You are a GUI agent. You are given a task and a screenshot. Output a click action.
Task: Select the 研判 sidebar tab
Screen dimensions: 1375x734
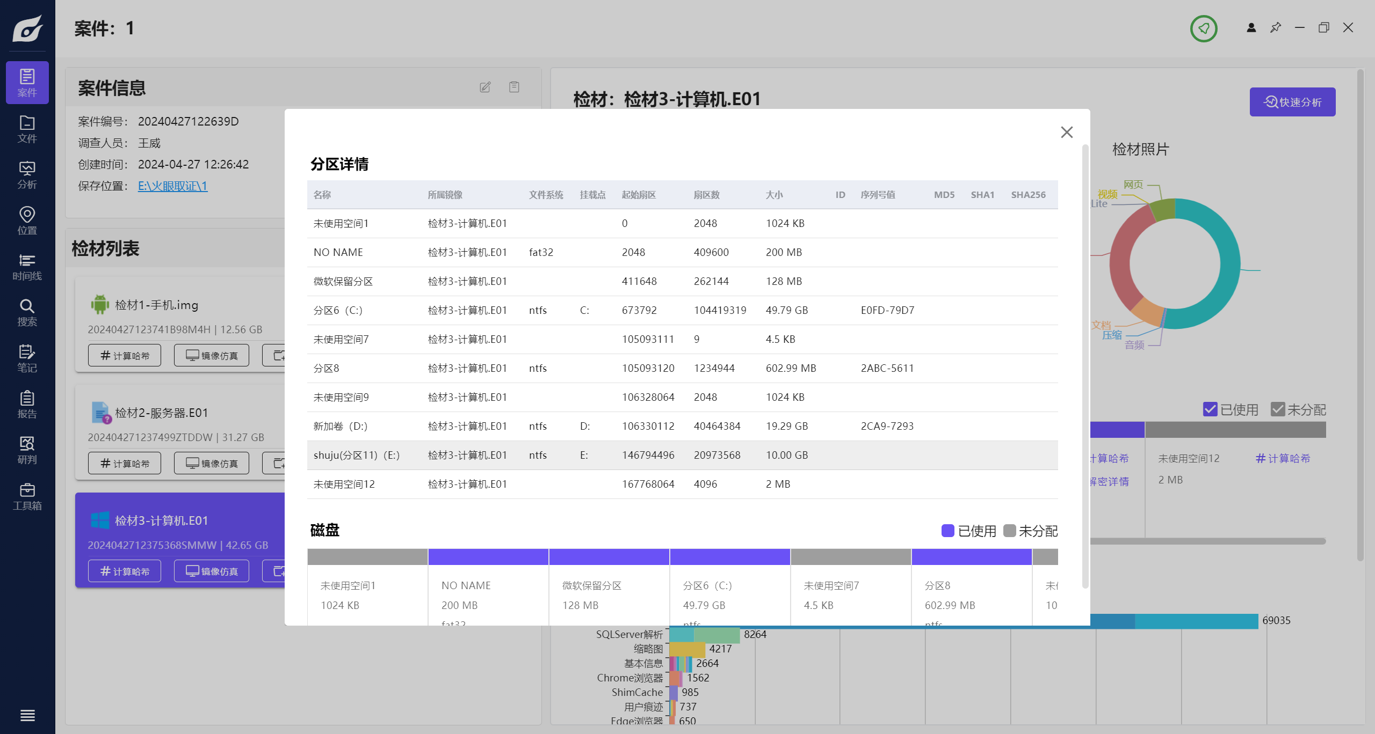pos(27,450)
